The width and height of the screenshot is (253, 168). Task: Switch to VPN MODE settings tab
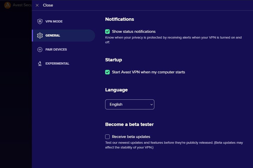tap(64, 21)
